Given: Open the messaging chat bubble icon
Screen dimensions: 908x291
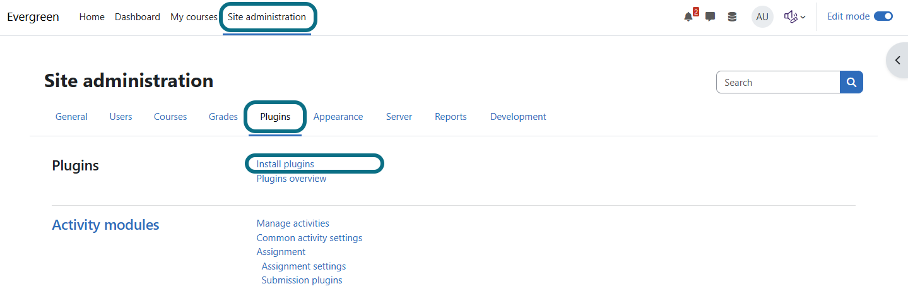Looking at the screenshot, I should [x=710, y=17].
